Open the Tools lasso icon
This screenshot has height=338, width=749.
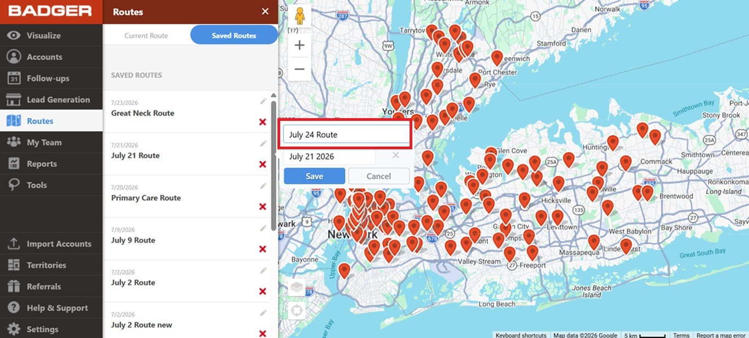pos(14,185)
